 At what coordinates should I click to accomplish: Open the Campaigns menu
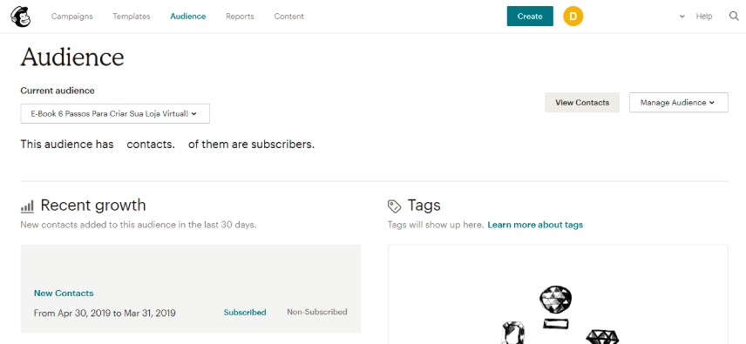(x=71, y=17)
